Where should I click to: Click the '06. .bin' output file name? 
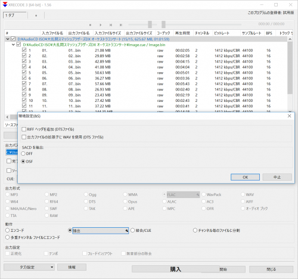click(74, 78)
